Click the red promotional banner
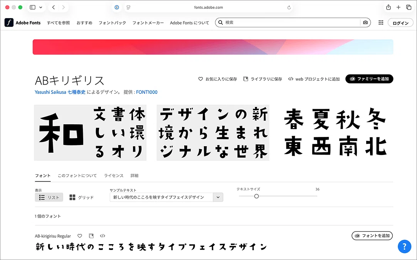Screen dimensions: 417x260 tap(213, 47)
